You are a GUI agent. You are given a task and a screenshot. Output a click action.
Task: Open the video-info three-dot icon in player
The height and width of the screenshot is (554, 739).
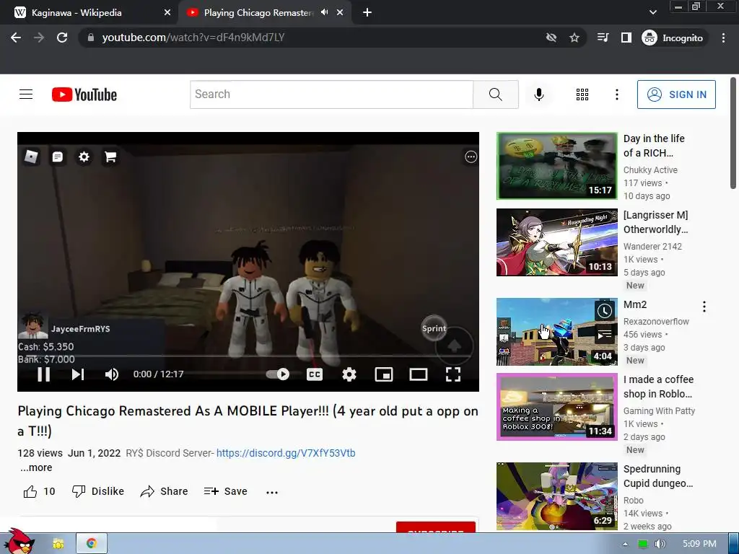[471, 157]
